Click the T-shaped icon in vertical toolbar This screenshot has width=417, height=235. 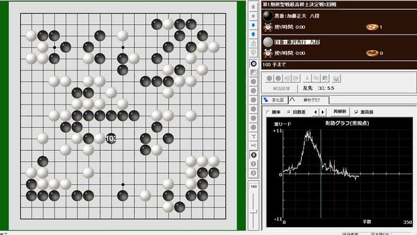(x=253, y=136)
